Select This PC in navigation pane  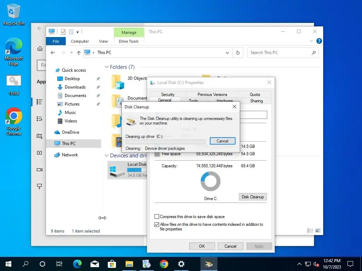tap(74, 144)
